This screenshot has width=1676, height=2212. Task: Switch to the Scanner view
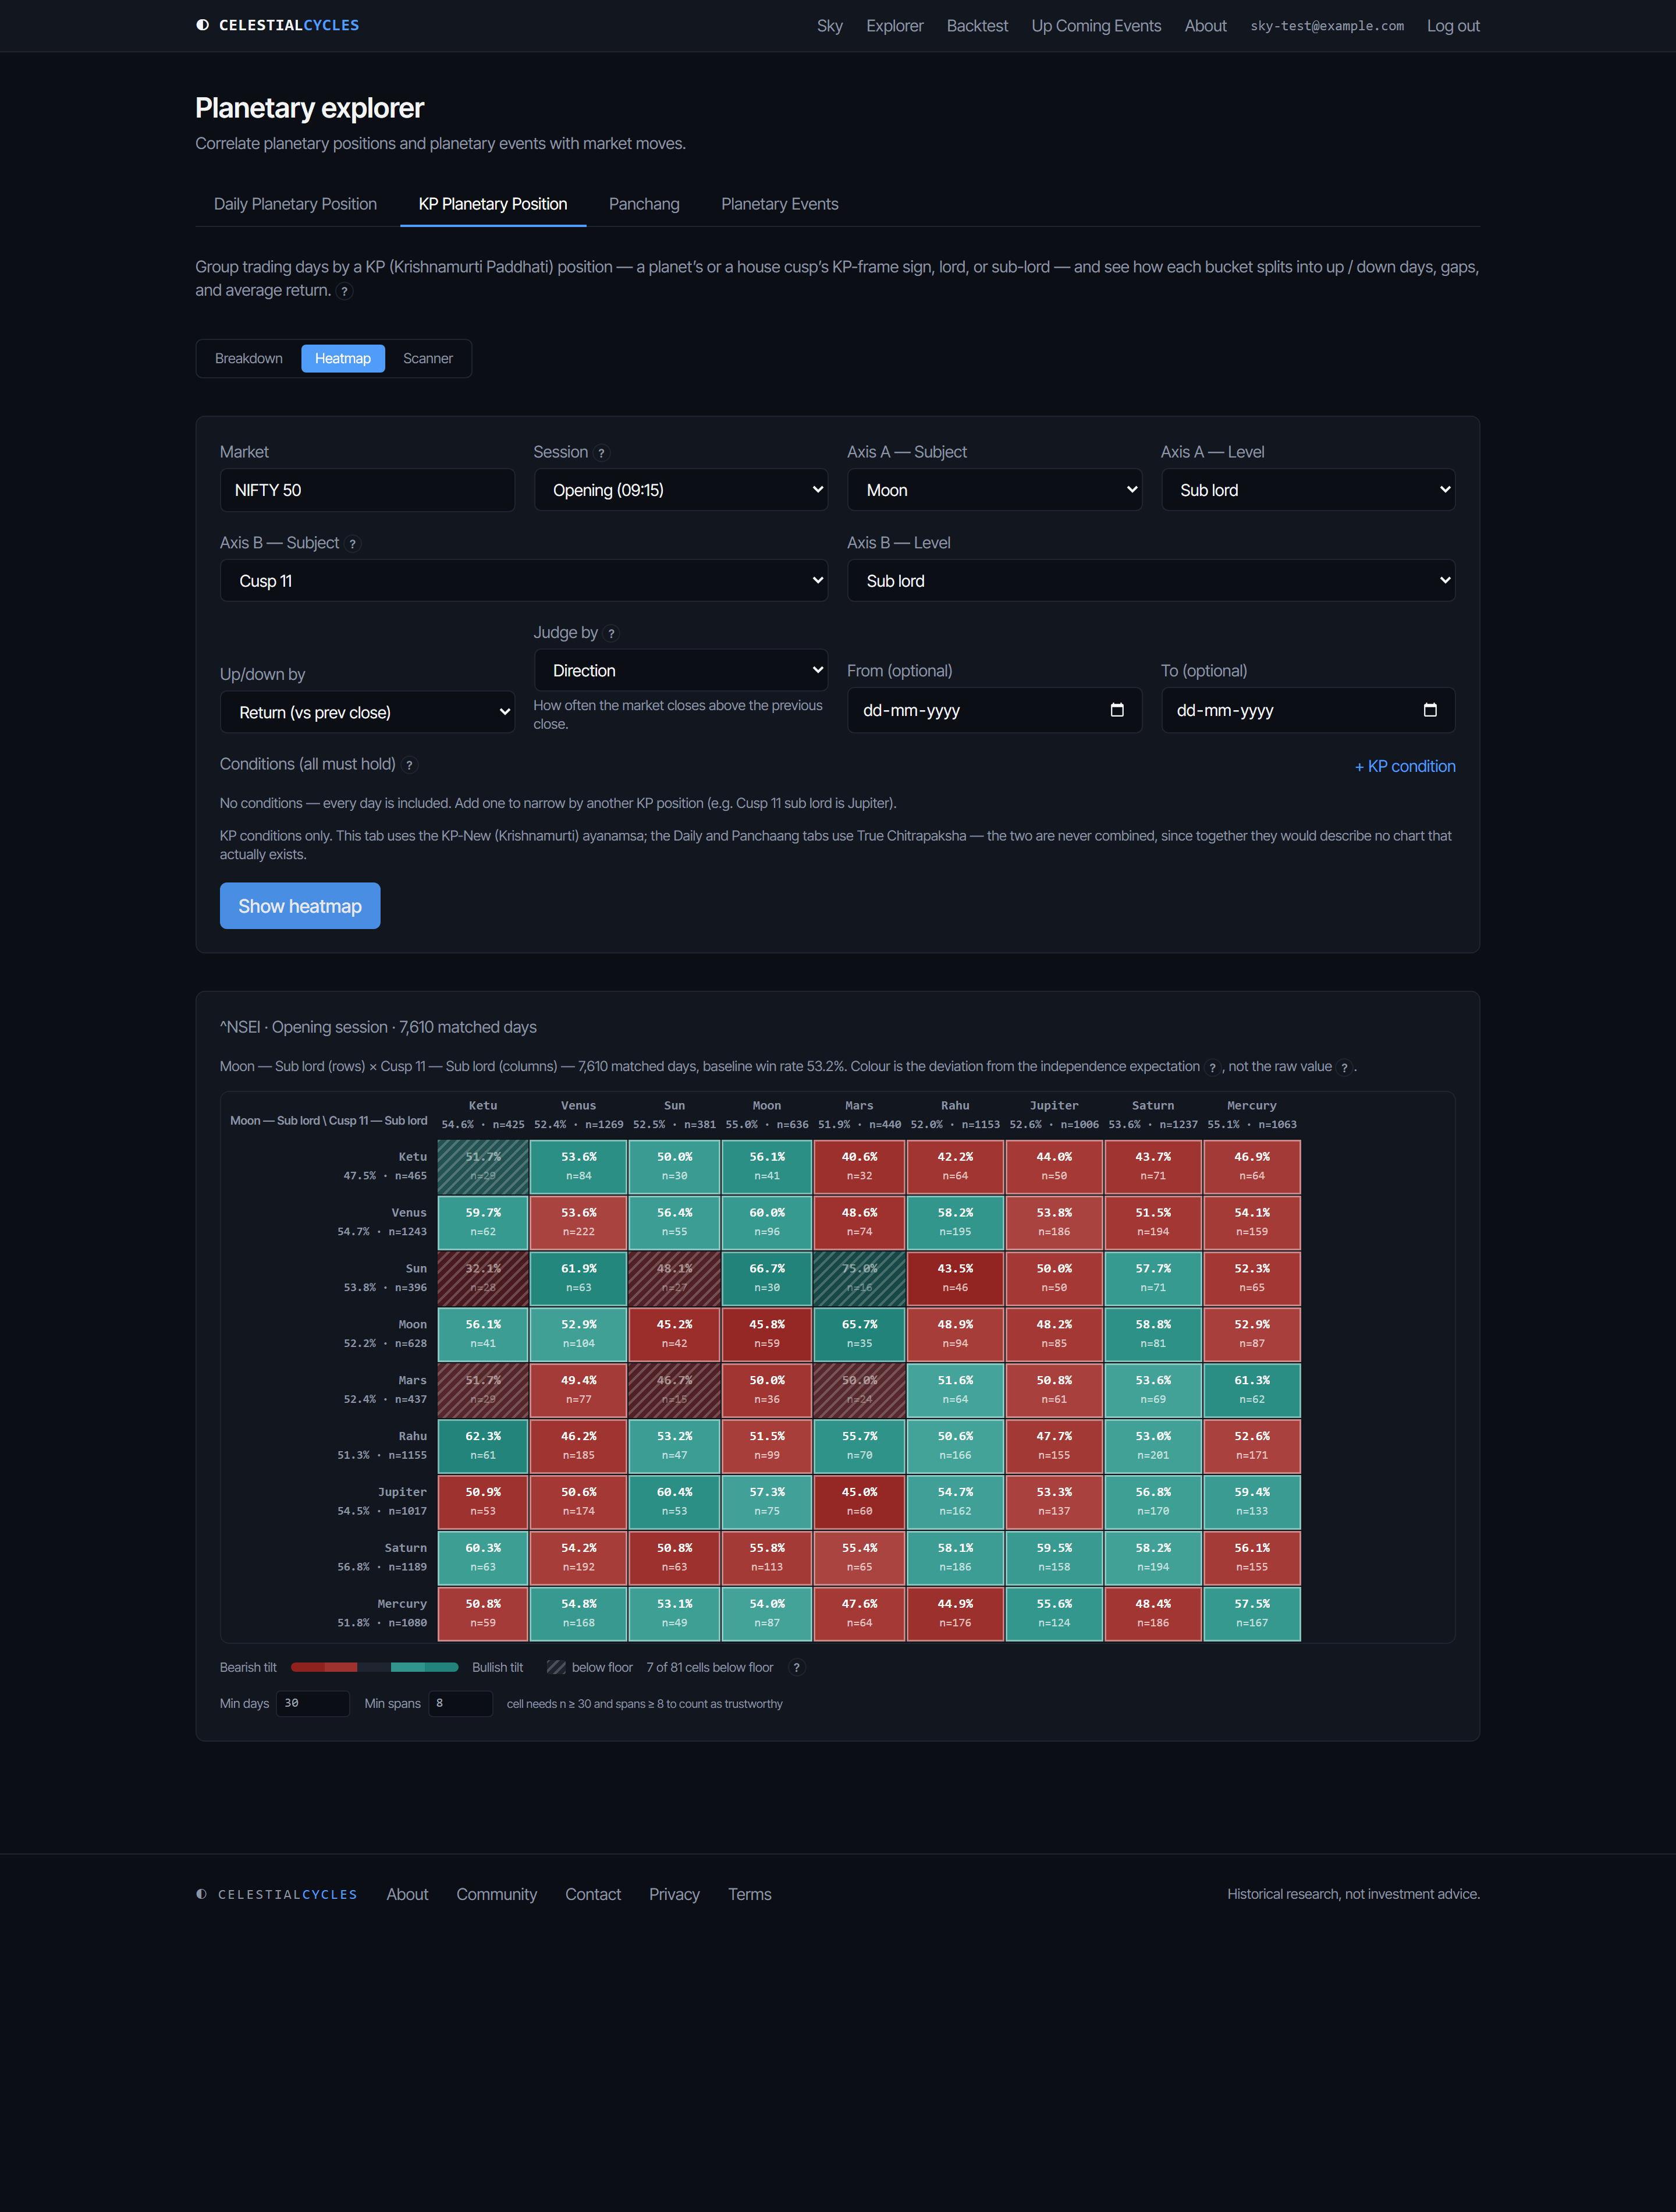[x=428, y=358]
